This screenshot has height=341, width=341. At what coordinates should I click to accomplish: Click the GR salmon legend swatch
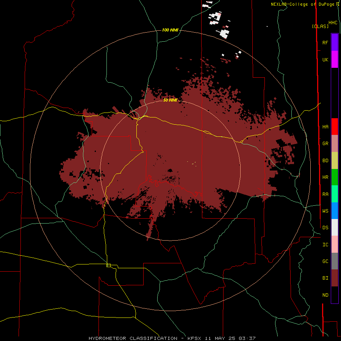click(335, 144)
